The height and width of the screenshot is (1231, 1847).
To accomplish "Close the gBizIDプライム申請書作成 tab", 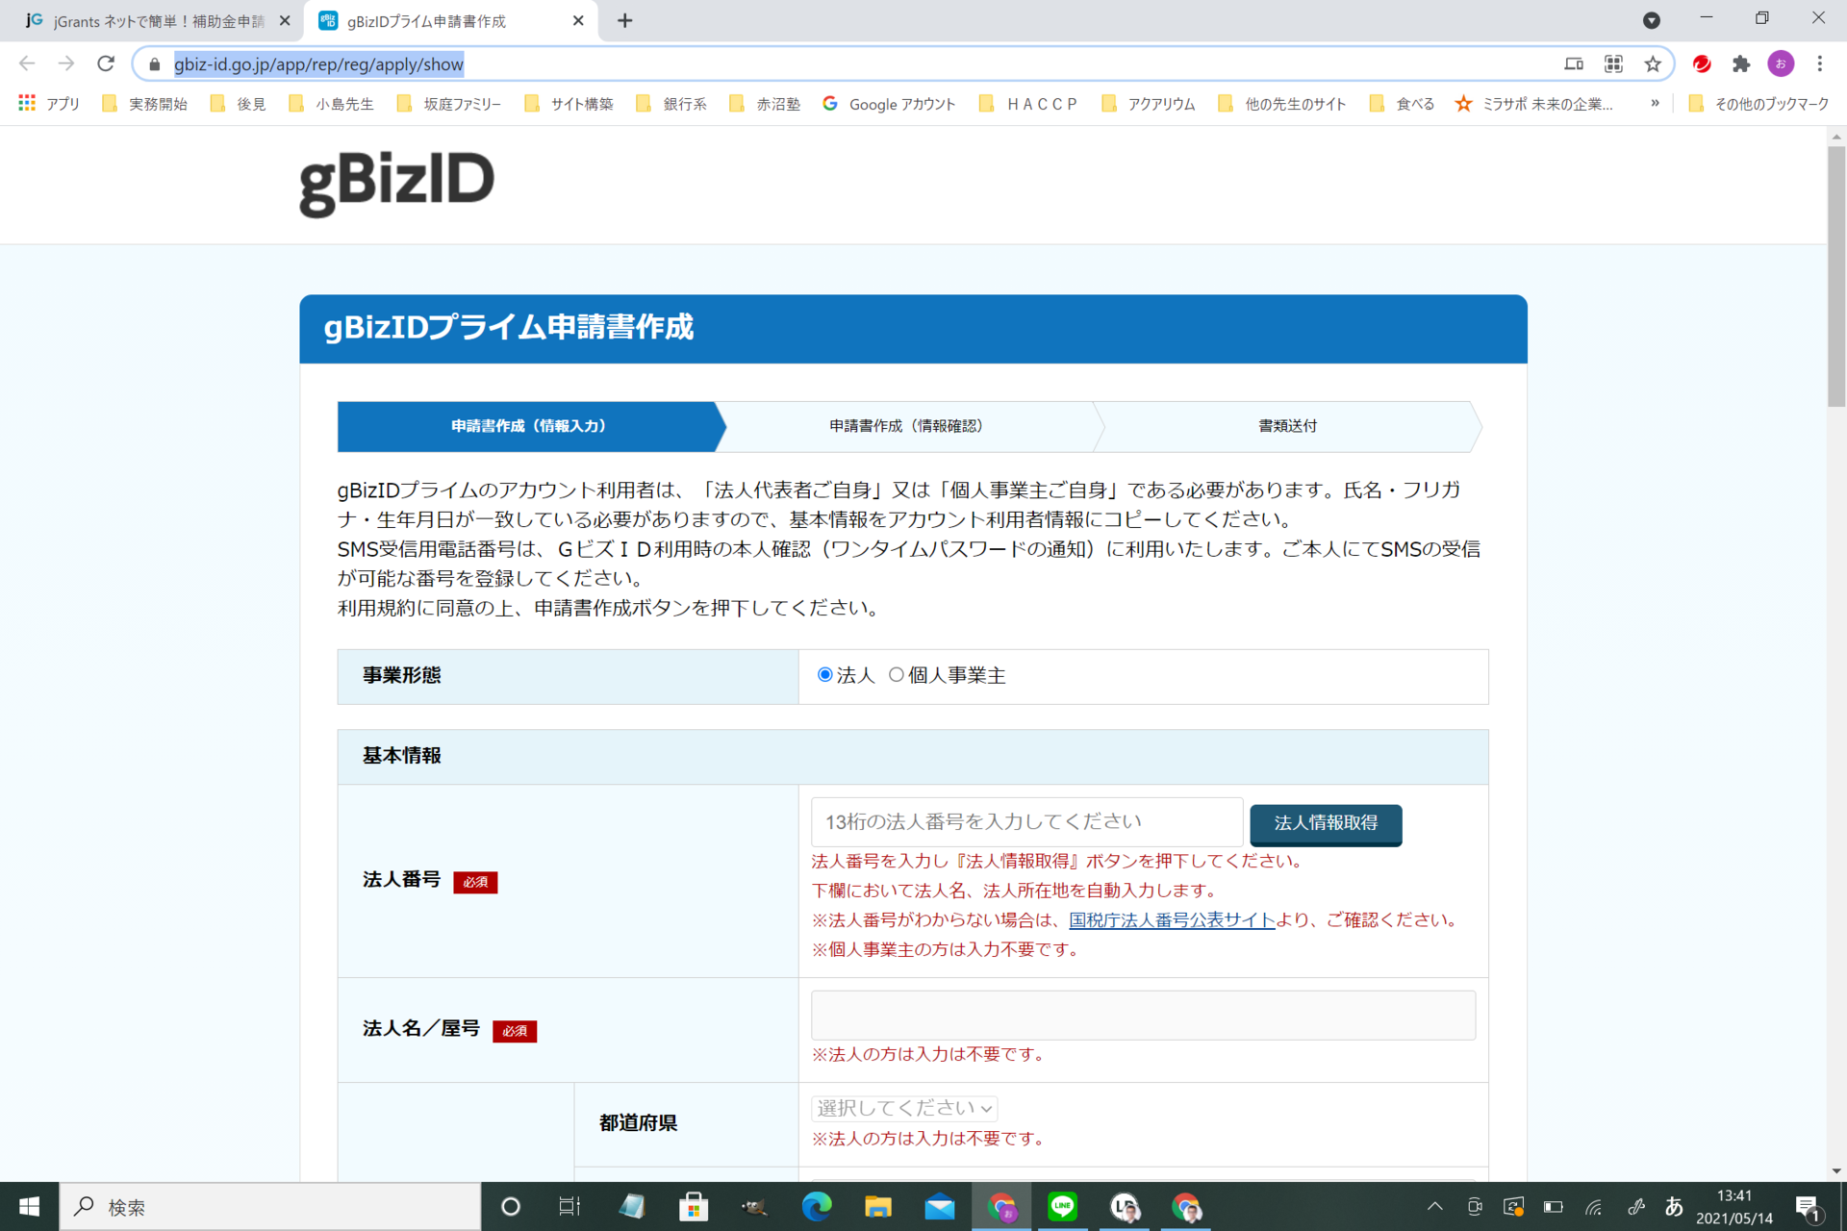I will (x=578, y=20).
